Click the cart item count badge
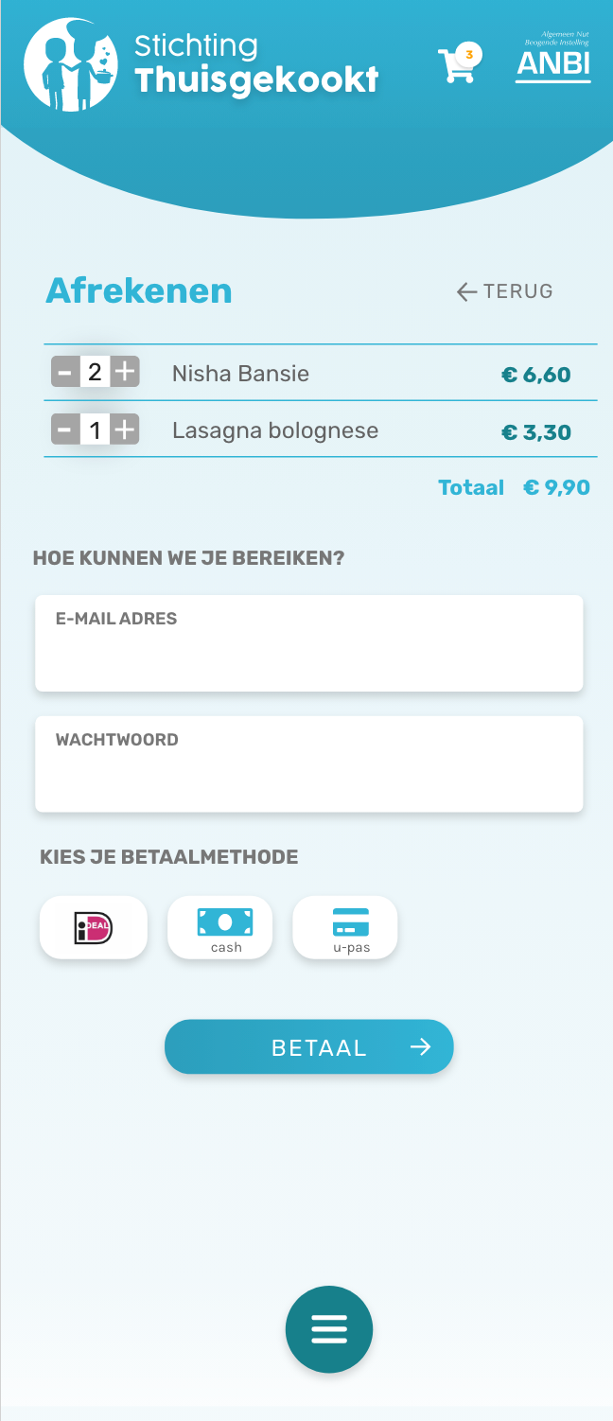This screenshot has height=1421, width=613. pos(469,55)
